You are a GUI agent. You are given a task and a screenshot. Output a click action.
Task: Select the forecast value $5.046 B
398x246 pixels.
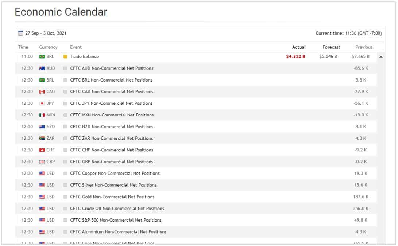pyautogui.click(x=328, y=57)
